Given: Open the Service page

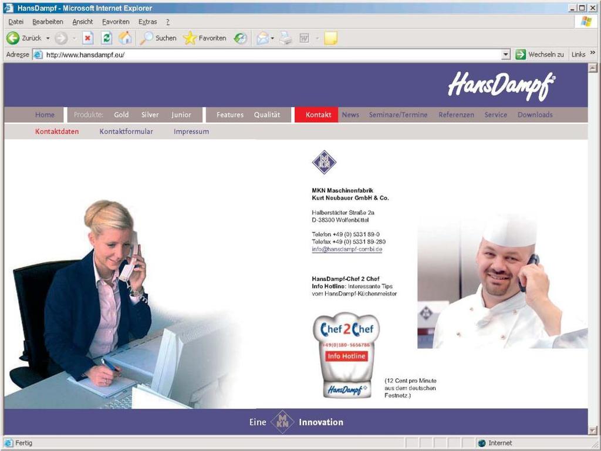Looking at the screenshot, I should (495, 115).
